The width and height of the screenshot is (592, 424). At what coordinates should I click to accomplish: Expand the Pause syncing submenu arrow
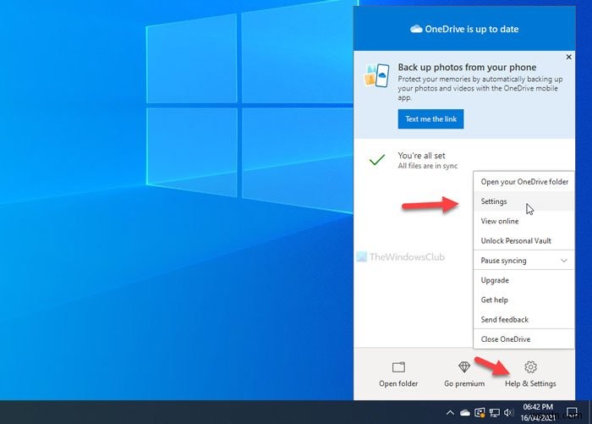[564, 261]
